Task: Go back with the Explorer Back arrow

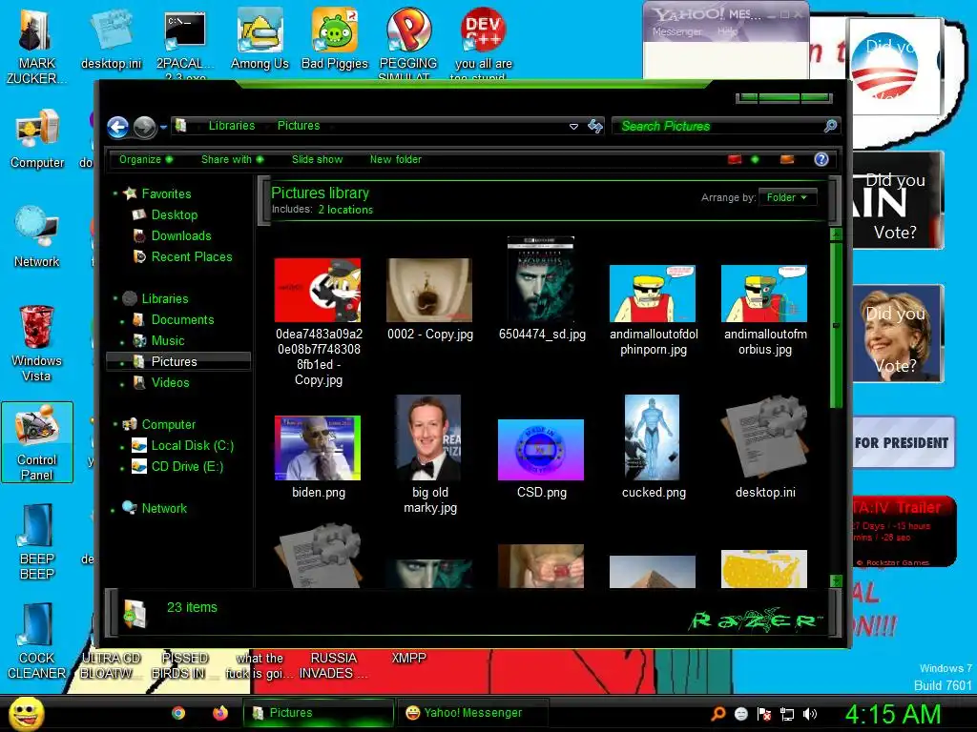Action: coord(117,127)
